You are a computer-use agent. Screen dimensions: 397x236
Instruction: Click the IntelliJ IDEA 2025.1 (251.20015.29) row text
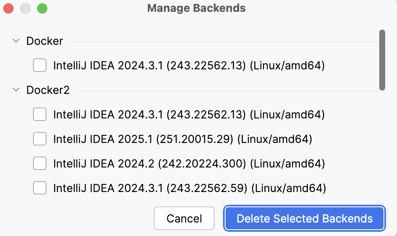point(182,139)
